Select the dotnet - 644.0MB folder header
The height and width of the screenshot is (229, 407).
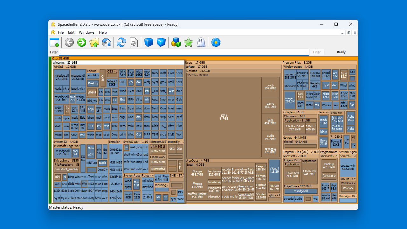300,138
